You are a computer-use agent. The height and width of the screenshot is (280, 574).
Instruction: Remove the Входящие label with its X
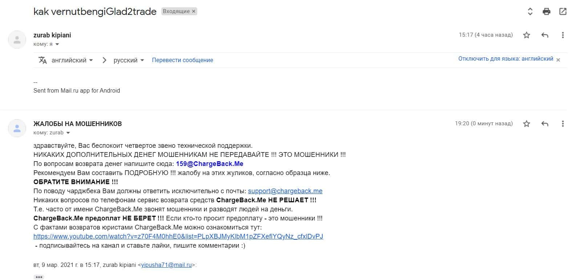[194, 11]
